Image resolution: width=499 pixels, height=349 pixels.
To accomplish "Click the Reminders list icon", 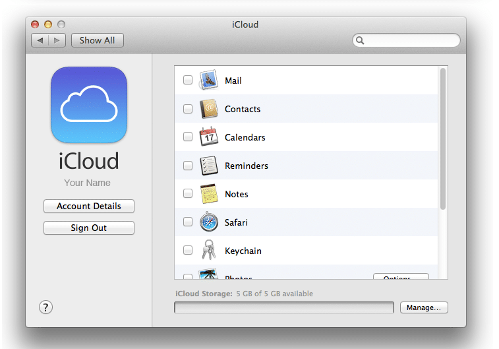I will (209, 166).
